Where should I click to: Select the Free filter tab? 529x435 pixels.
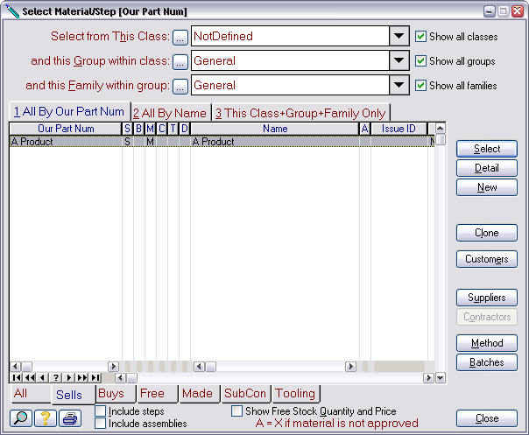[158, 394]
